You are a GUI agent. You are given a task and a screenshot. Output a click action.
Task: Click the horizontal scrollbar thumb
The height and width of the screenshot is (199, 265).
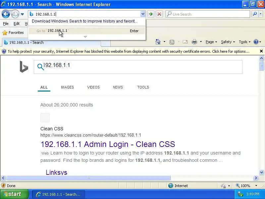point(88,178)
